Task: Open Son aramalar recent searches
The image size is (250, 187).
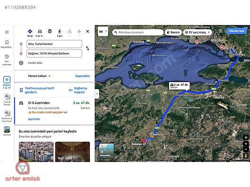Action: 7,60
